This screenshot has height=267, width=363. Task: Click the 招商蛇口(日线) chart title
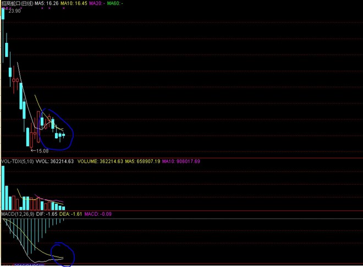[x=18, y=3]
